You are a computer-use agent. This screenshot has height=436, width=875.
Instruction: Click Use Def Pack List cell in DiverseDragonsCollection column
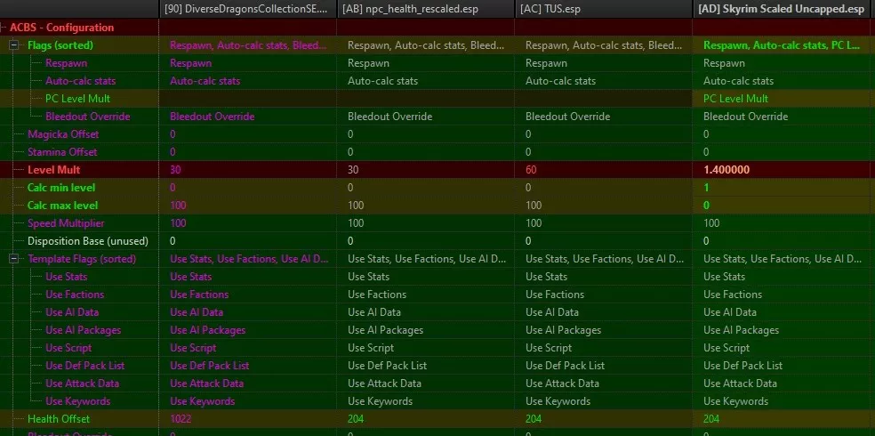209,366
